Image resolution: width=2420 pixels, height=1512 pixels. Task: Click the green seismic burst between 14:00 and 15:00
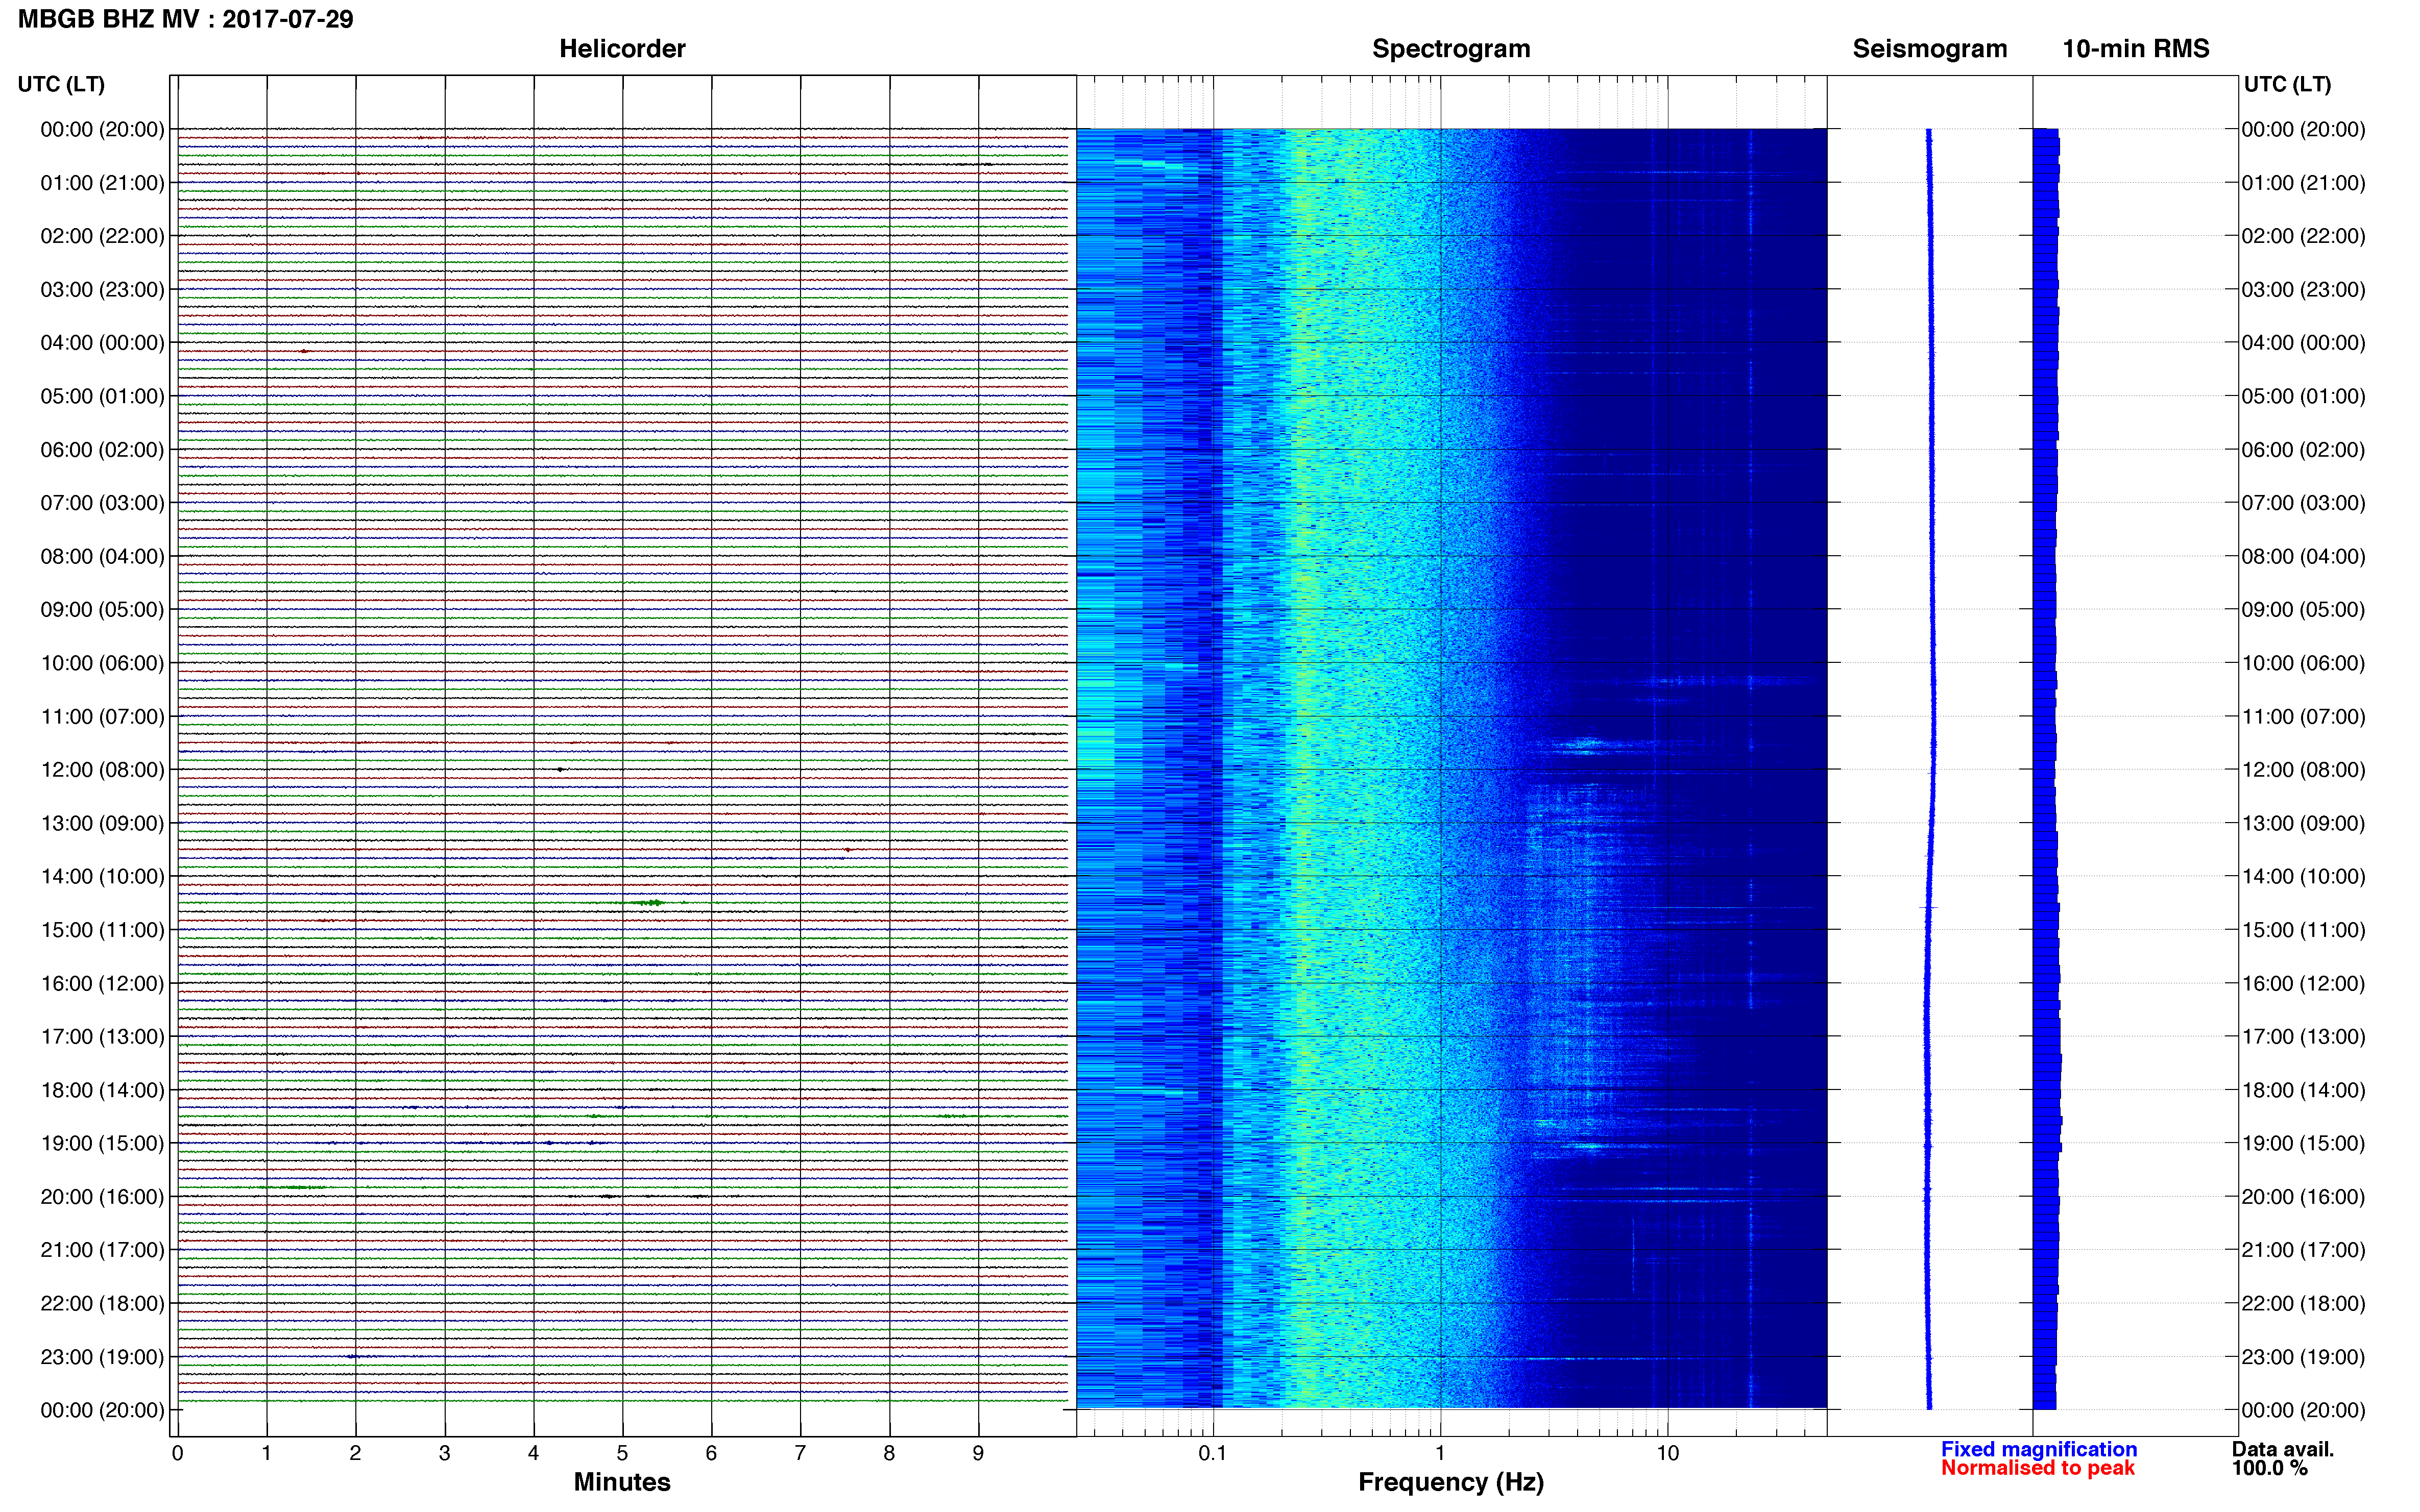(650, 903)
